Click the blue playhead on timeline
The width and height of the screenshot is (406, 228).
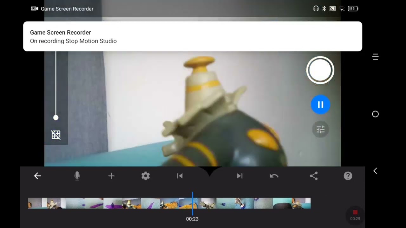[192, 203]
